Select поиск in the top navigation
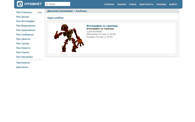Image resolution: width=195 pixels, height=122 pixels. click(x=133, y=4)
